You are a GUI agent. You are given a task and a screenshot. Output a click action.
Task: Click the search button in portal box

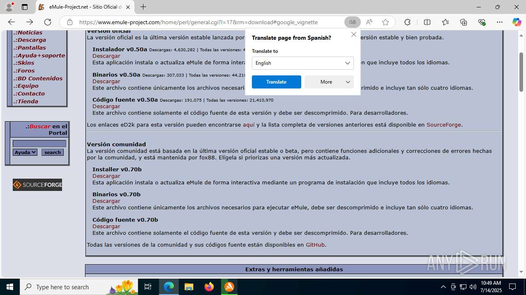coord(53,152)
